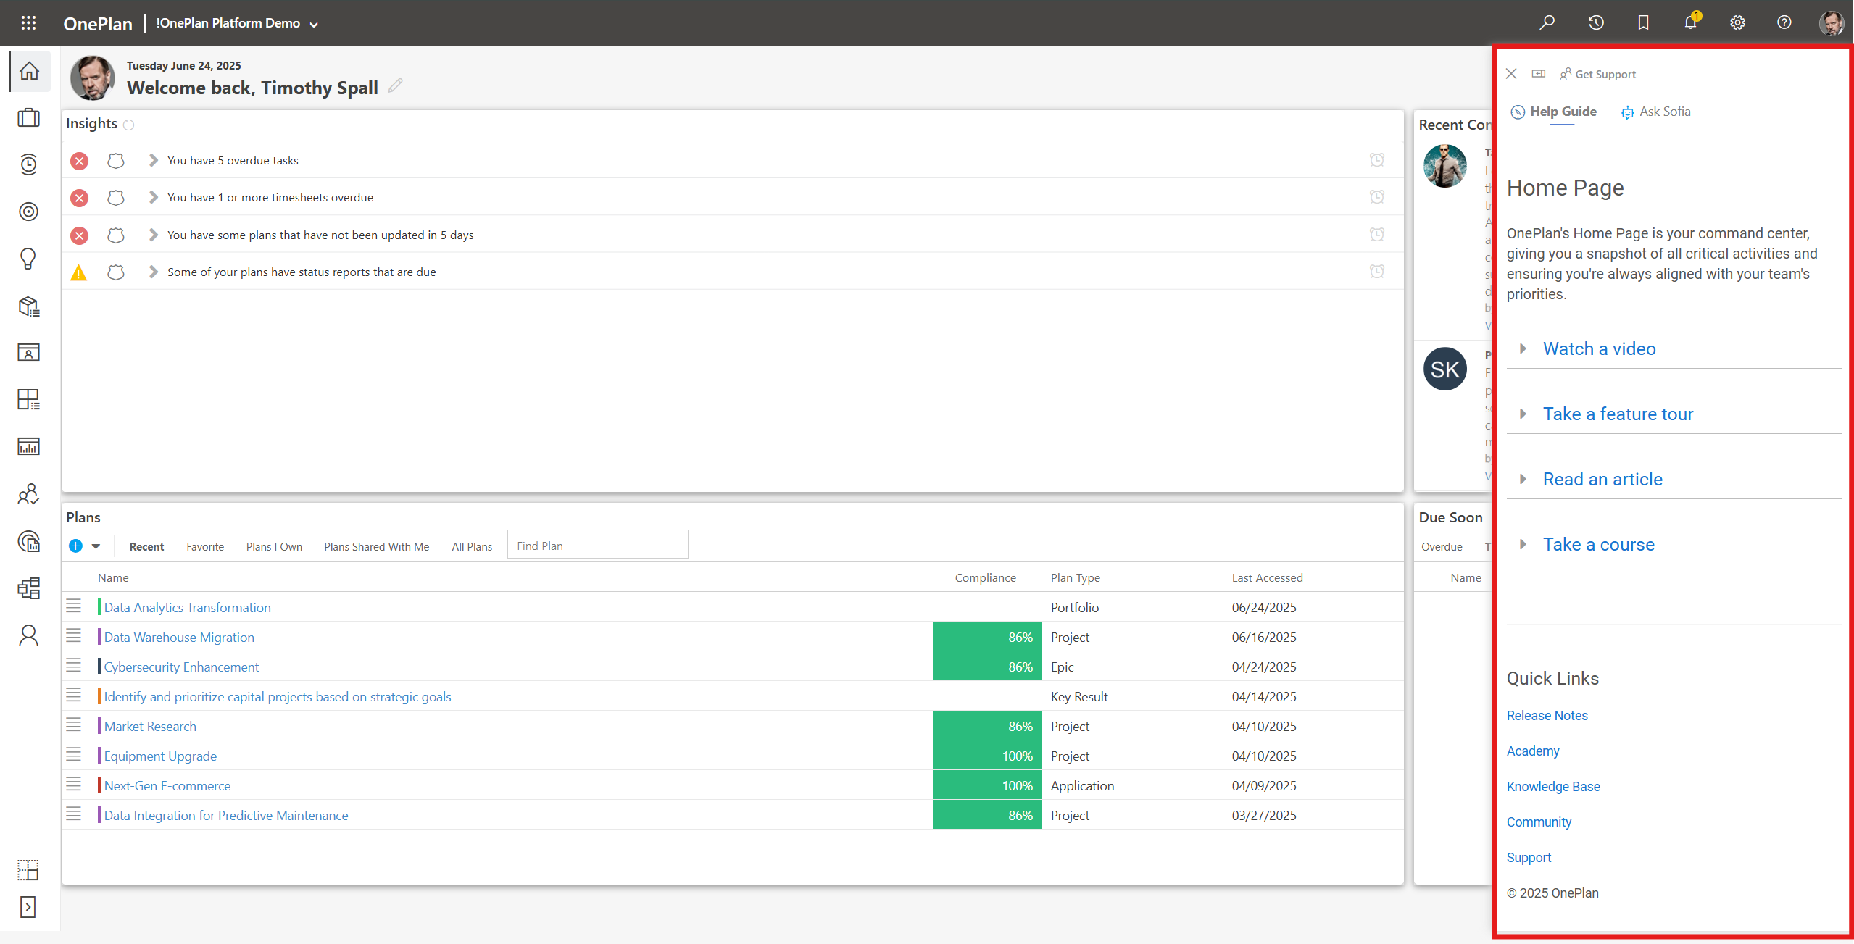Open the lightbulb ideas sidebar icon

[29, 259]
